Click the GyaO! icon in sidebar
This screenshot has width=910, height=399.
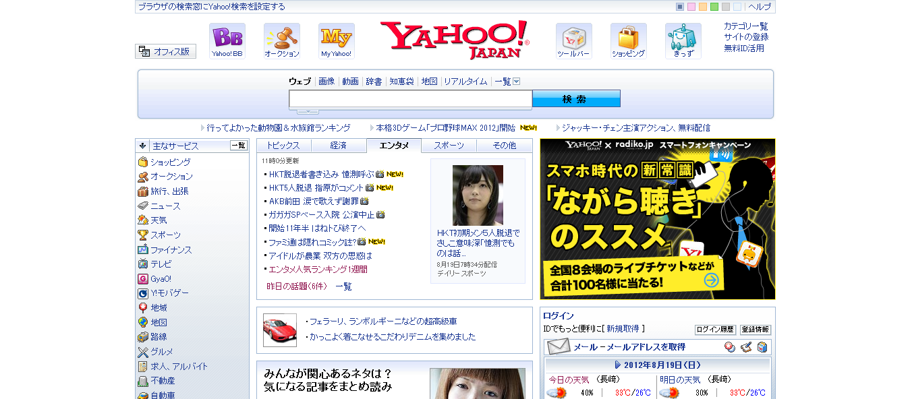coord(143,278)
